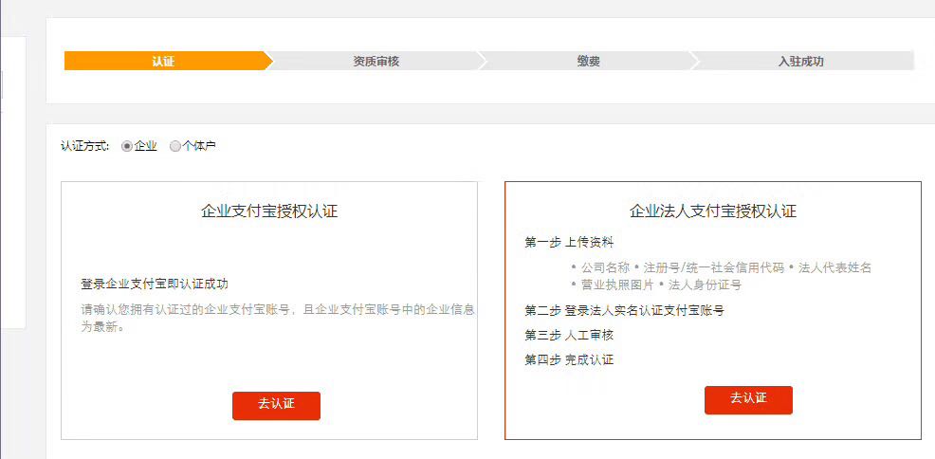The height and width of the screenshot is (459, 935).
Task: Select the 企业 radio button
Action: pyautogui.click(x=126, y=146)
